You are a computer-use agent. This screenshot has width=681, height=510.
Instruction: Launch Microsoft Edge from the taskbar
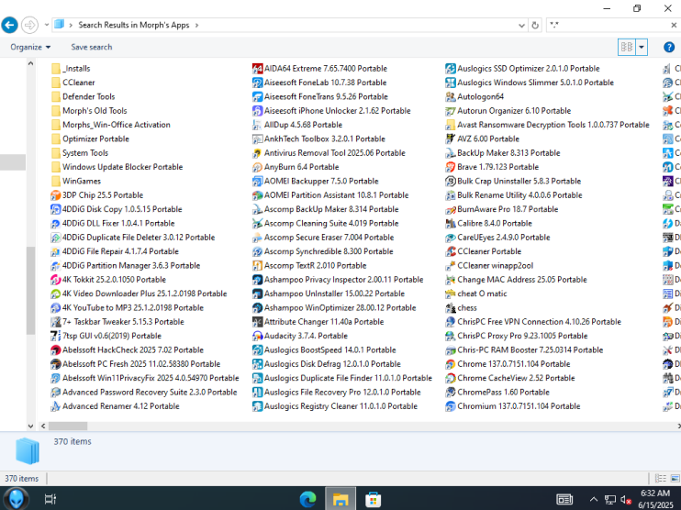(x=308, y=499)
